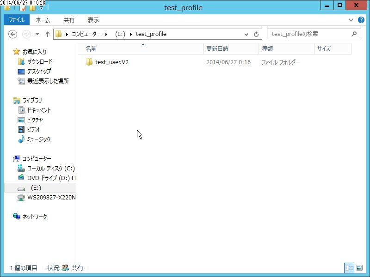Click the date 2014/06/27 0:16
This screenshot has height=277, width=370.
point(228,62)
